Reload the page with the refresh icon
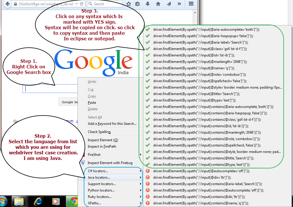The image size is (293, 207). (81, 4)
